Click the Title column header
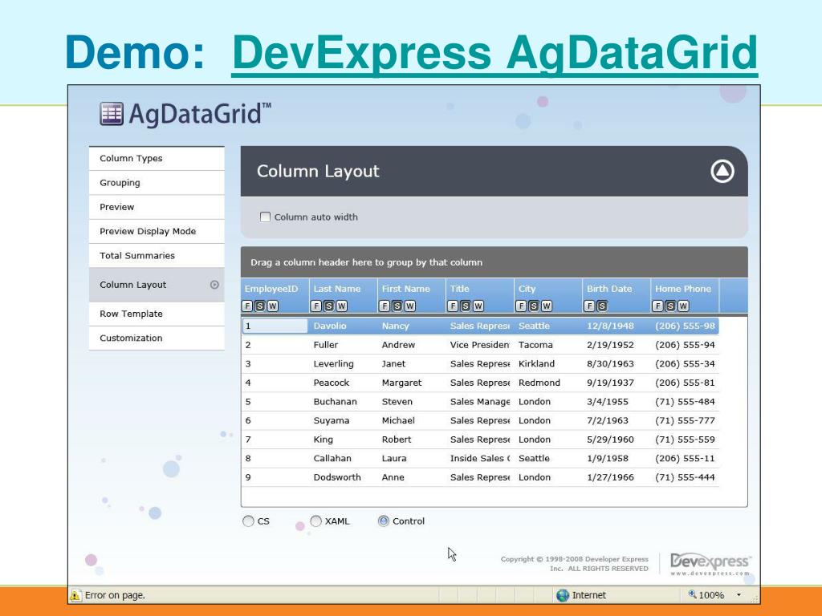Screen dimensions: 822x616 [480, 296]
